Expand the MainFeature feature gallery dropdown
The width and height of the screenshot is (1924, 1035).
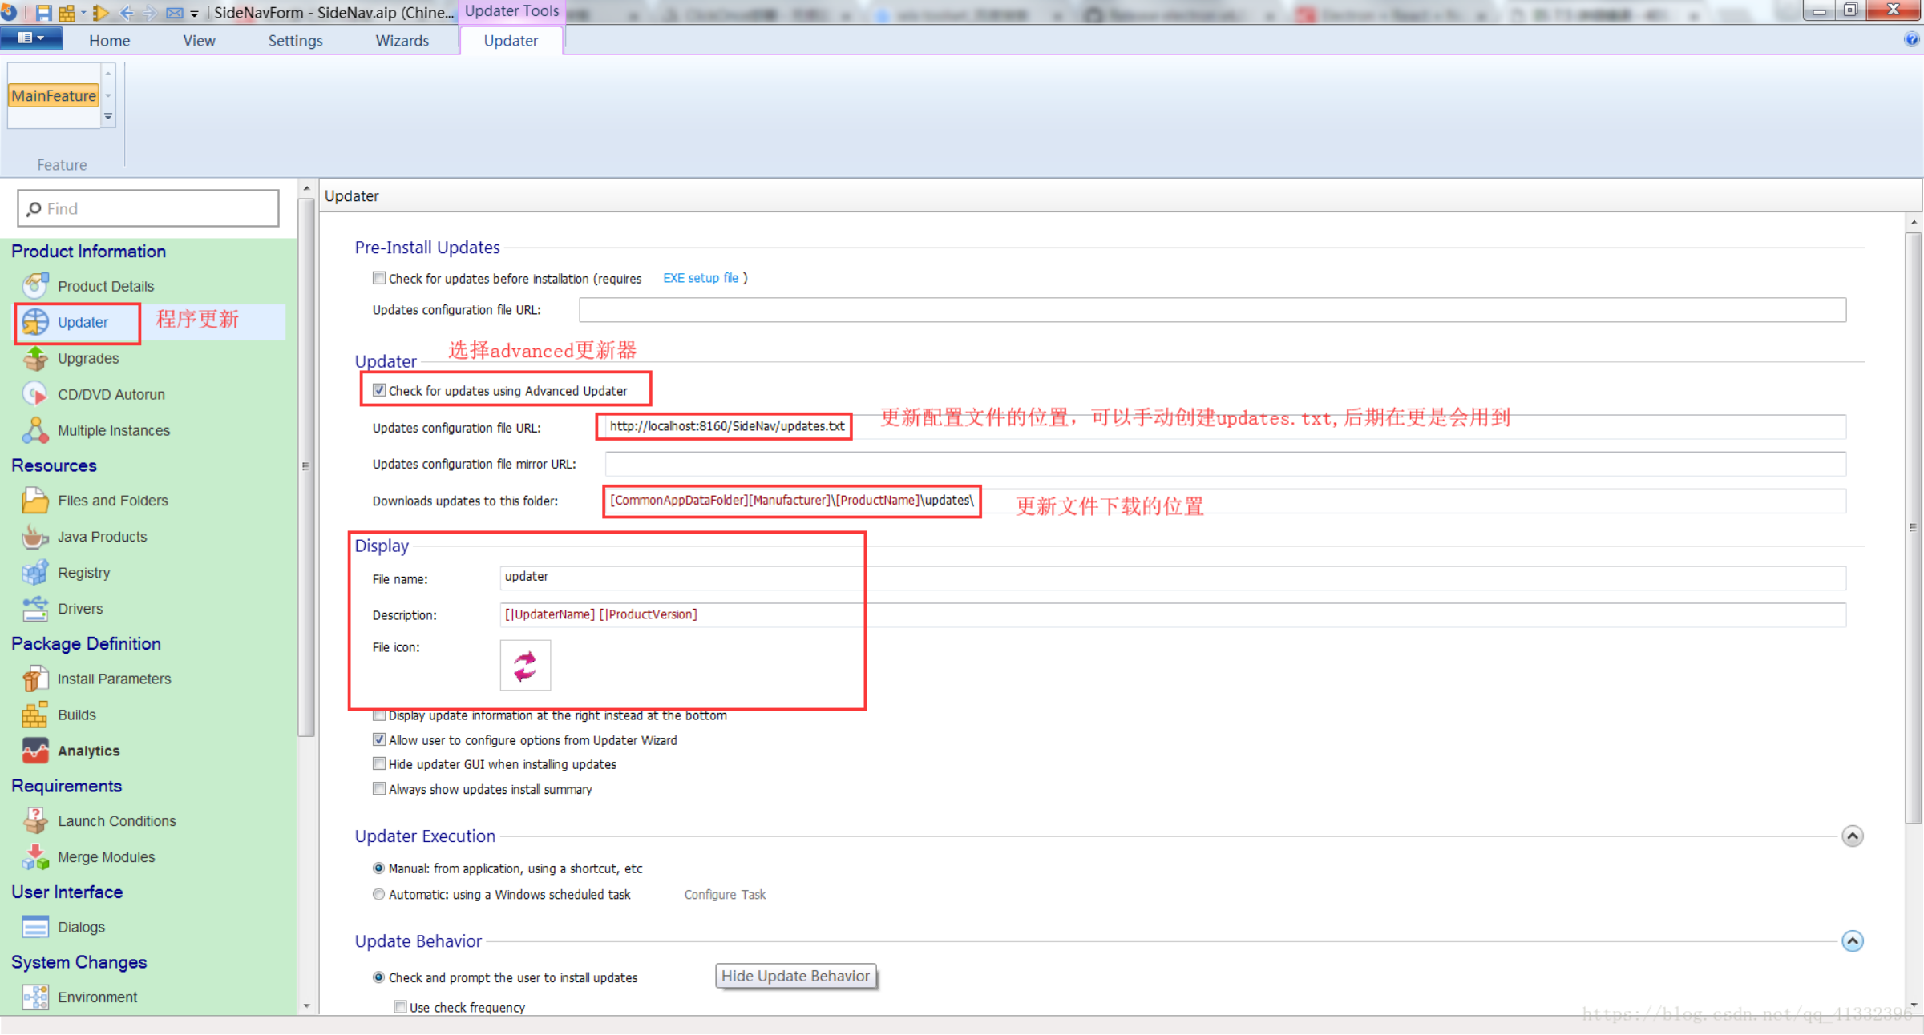108,117
